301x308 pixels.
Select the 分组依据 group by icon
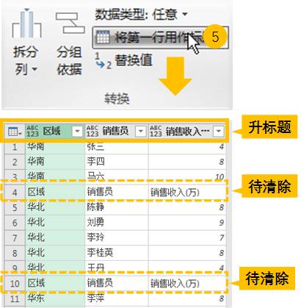[70, 23]
